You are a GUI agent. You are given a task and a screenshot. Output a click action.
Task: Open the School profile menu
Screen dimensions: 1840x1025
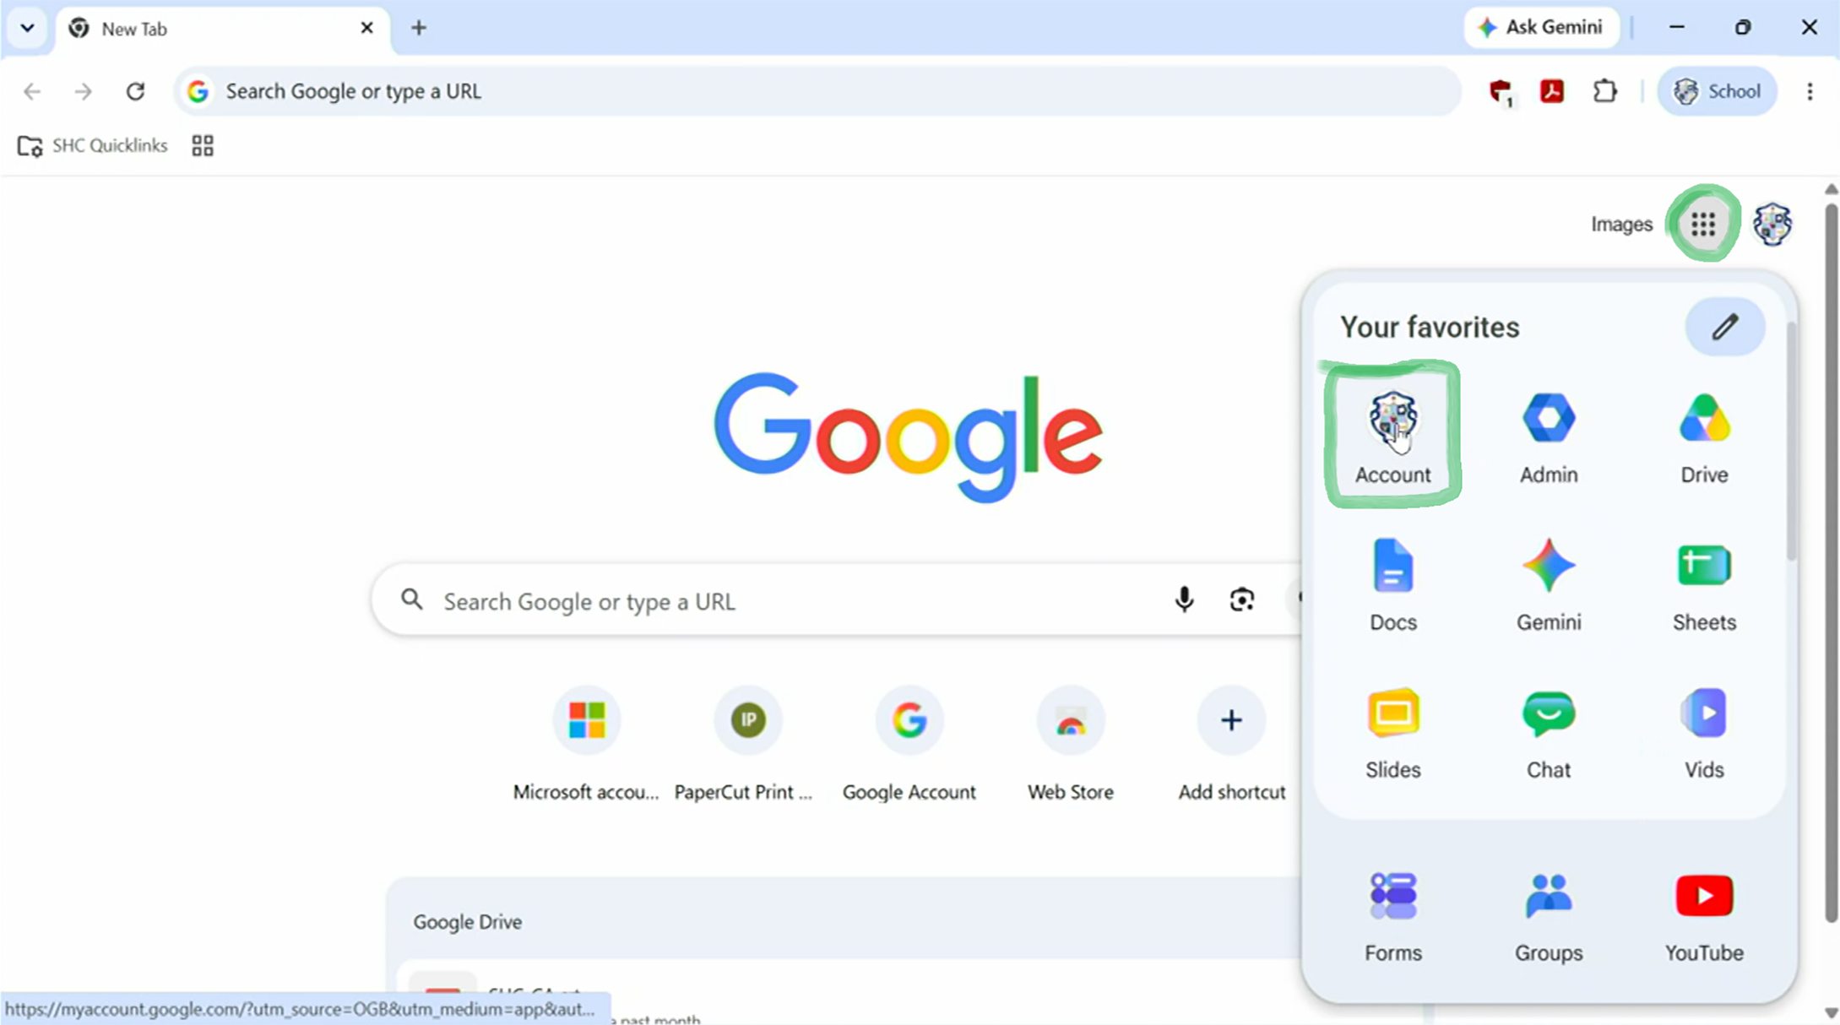coord(1718,91)
